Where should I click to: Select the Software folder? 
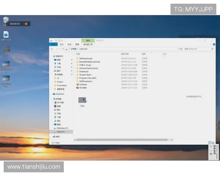point(83,84)
